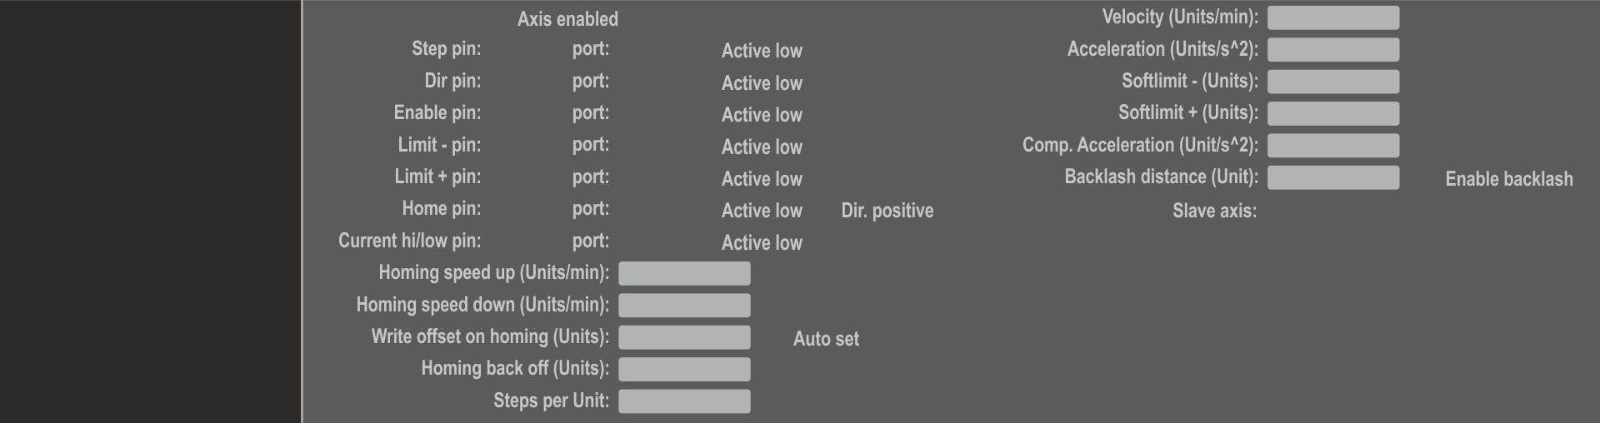
Task: Toggle Active low for Dir pin
Action: click(x=761, y=83)
